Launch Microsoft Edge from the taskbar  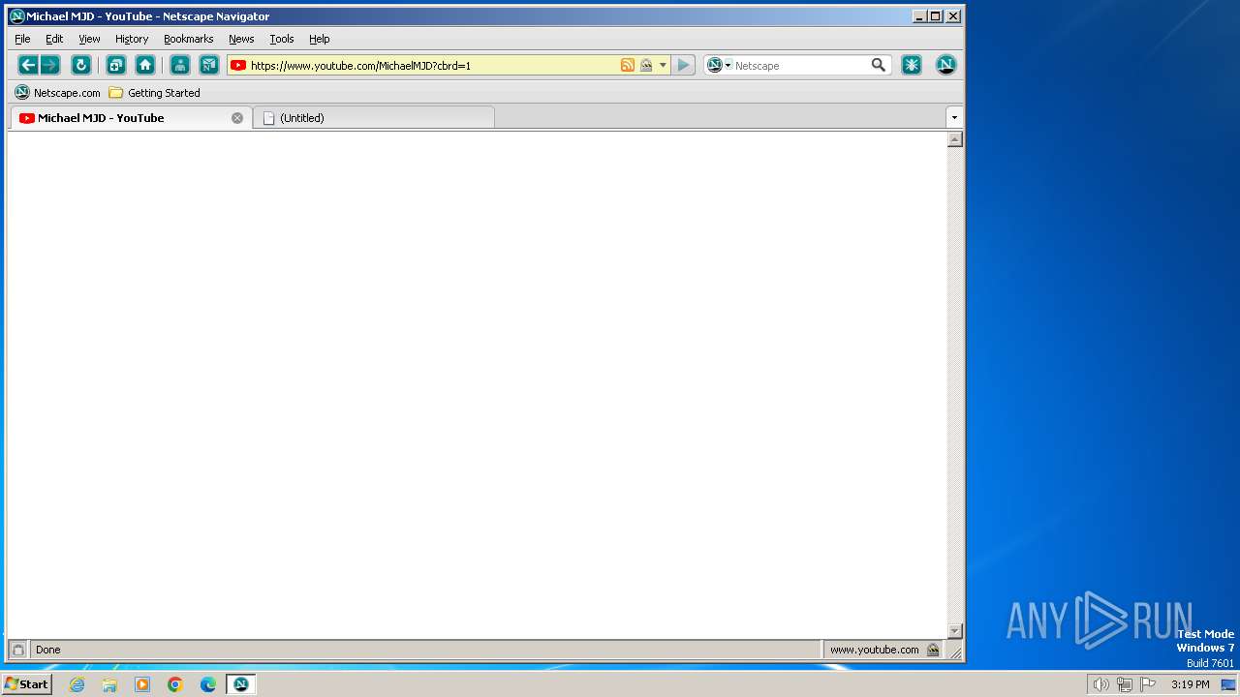pyautogui.click(x=208, y=684)
